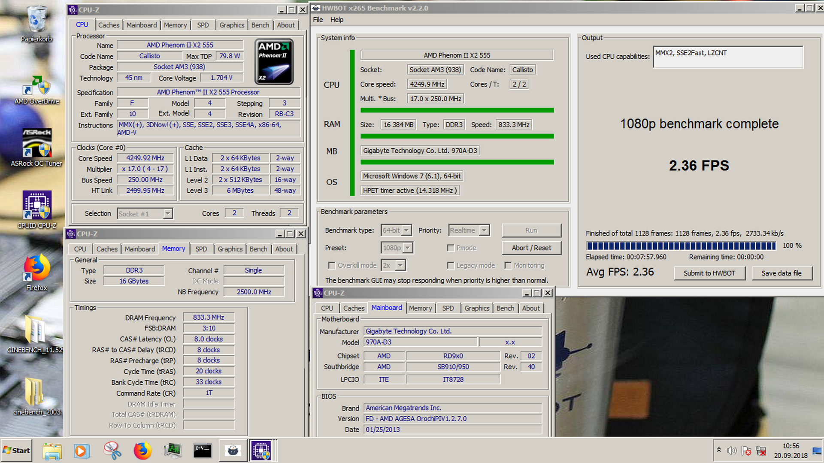Click the benchmark progress bar
The height and width of the screenshot is (463, 824).
(681, 246)
